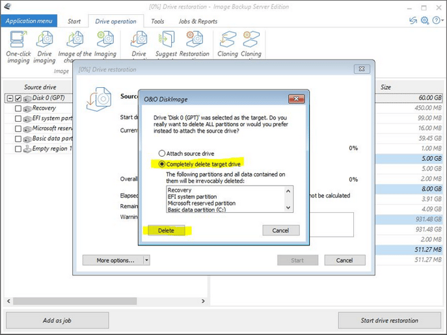This screenshot has height=335, width=447.
Task: Open the Application menu
Action: [x=29, y=21]
